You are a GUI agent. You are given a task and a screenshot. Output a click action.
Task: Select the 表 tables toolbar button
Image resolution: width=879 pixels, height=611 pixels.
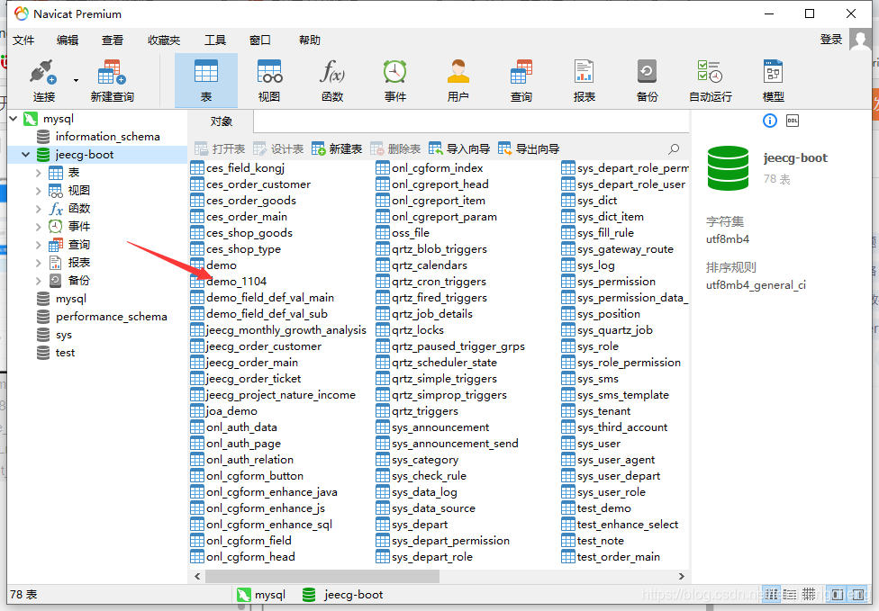205,81
